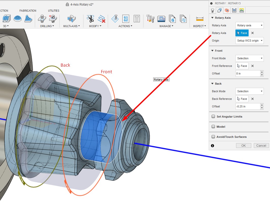Click the Simulate icon in Actions
The image size is (270, 207).
(115, 18)
